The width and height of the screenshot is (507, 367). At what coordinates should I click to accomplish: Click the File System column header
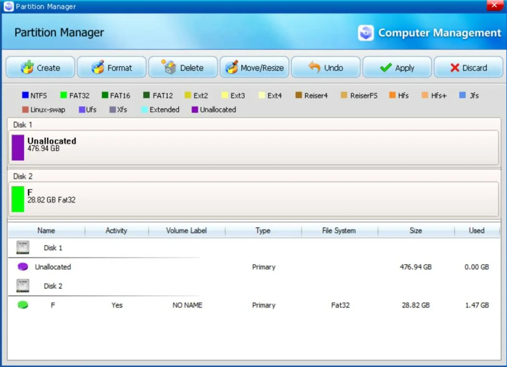tap(339, 230)
